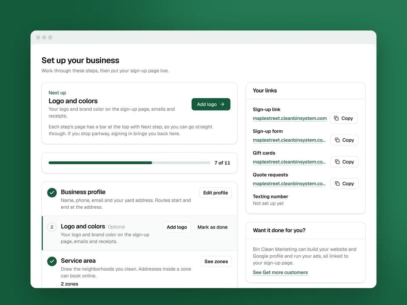The width and height of the screenshot is (407, 305).
Task: Click the copy icon in Quote requests row
Action: click(337, 183)
